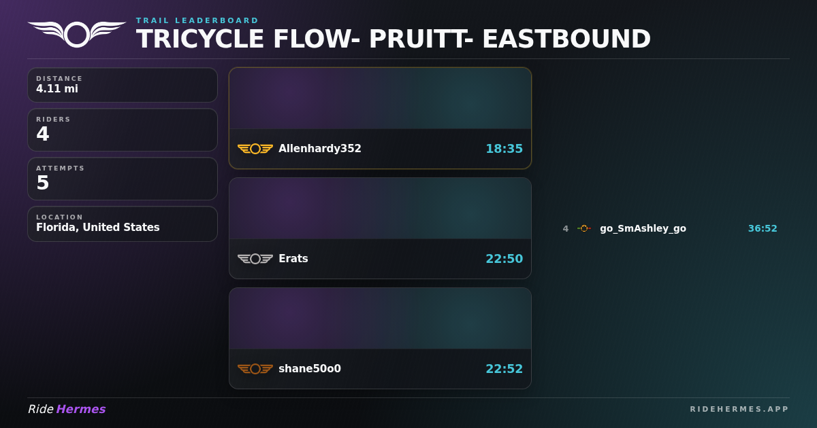The image size is (817, 428).
Task: Open the RIDEHERMES.APP footer link
Action: (739, 409)
